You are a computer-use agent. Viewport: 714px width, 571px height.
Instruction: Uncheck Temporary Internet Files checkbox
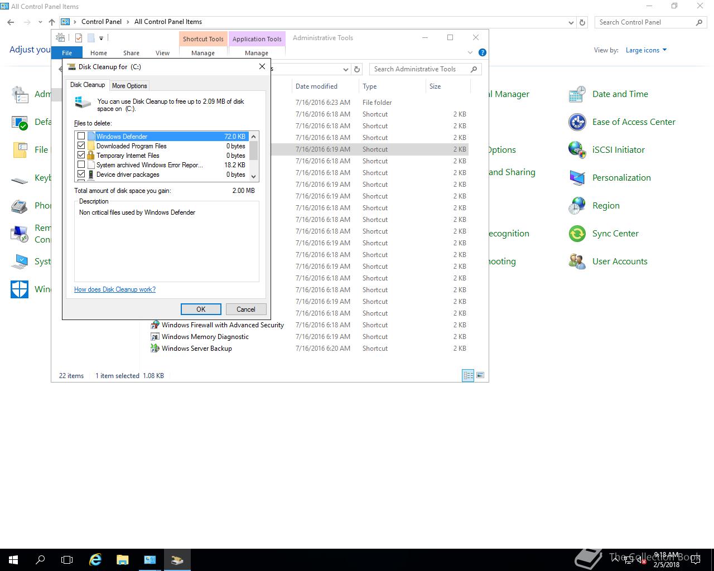click(x=81, y=155)
